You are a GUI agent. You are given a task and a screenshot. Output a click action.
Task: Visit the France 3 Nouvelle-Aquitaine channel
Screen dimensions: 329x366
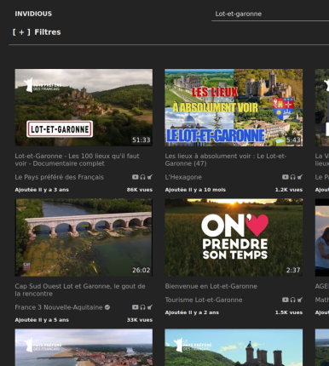click(59, 307)
